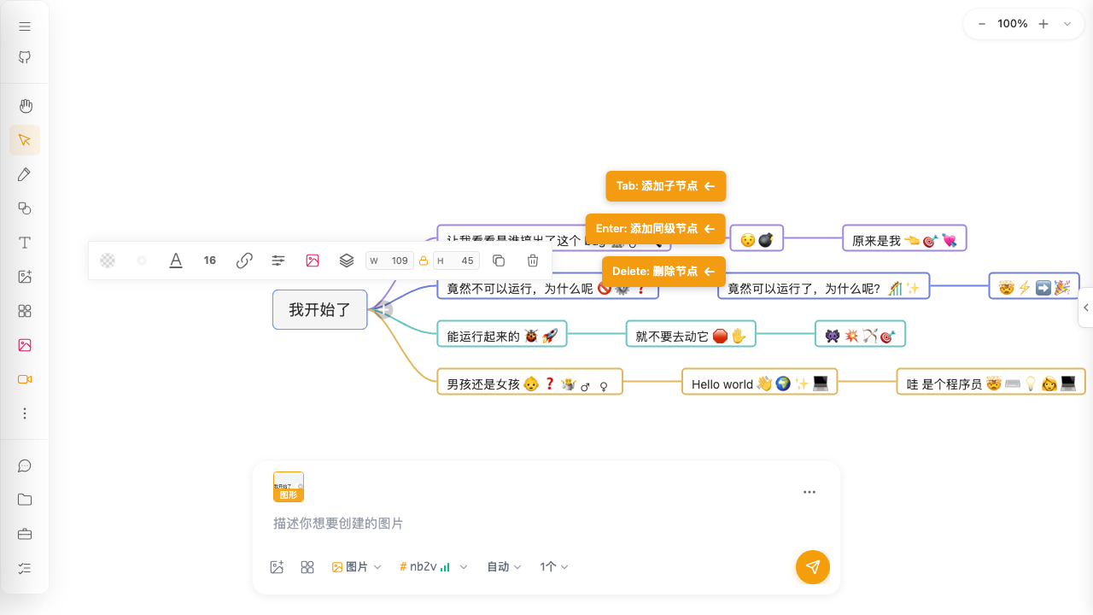1093x615 pixels.
Task: Click the W width input showing 109
Action: click(x=389, y=261)
